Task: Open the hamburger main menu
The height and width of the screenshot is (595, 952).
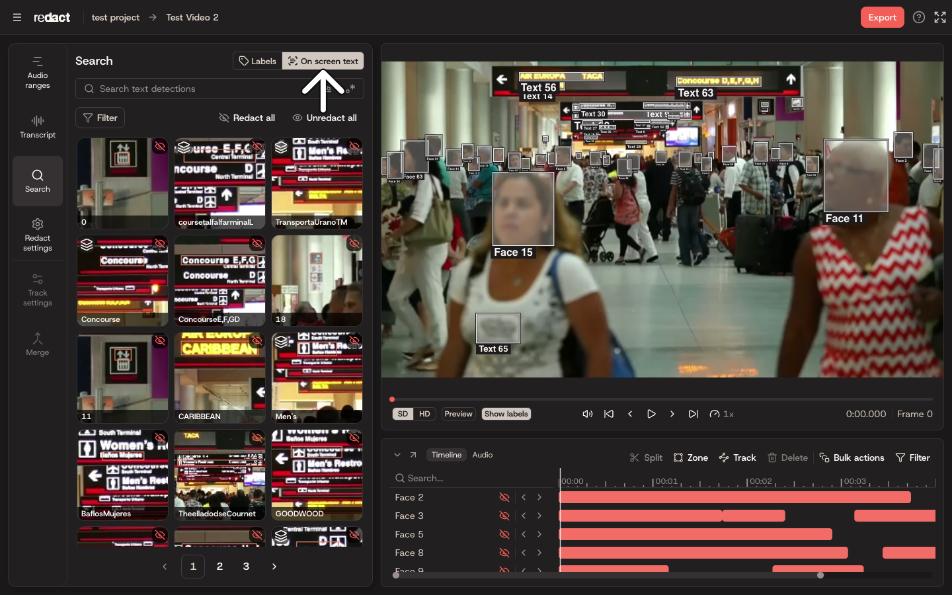Action: click(17, 17)
